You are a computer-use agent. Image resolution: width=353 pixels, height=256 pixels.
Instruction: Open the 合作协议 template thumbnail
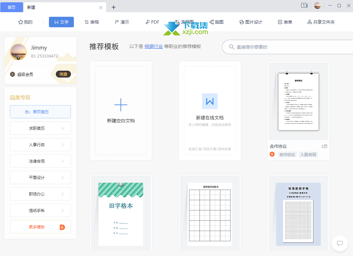coord(298,101)
